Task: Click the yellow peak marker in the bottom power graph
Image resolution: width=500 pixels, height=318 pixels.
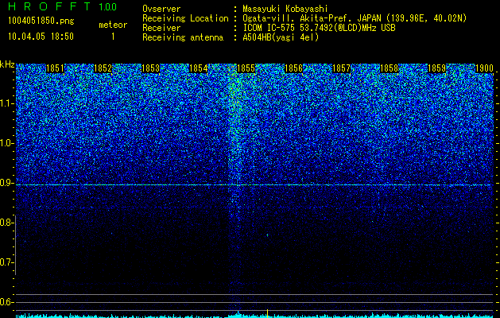Action: click(x=267, y=313)
